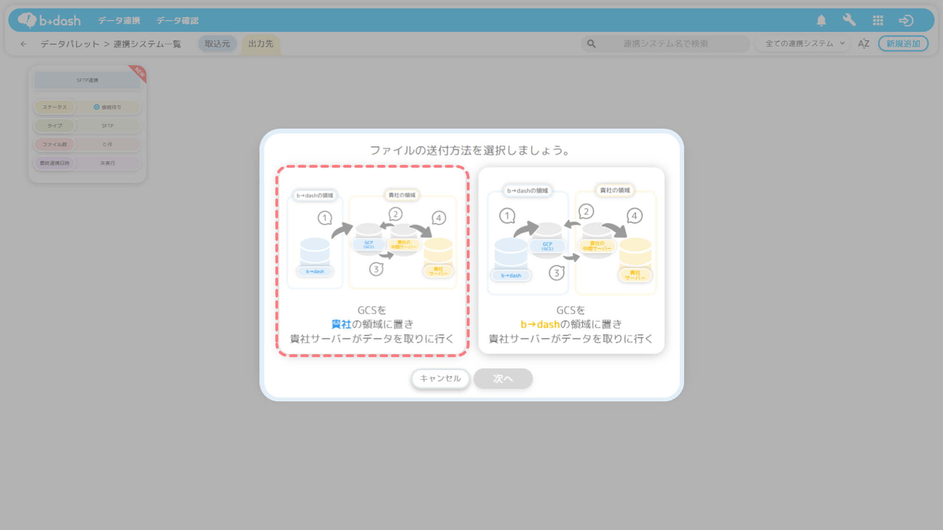
Task: Switch to the 出力先 tab
Action: tap(261, 44)
